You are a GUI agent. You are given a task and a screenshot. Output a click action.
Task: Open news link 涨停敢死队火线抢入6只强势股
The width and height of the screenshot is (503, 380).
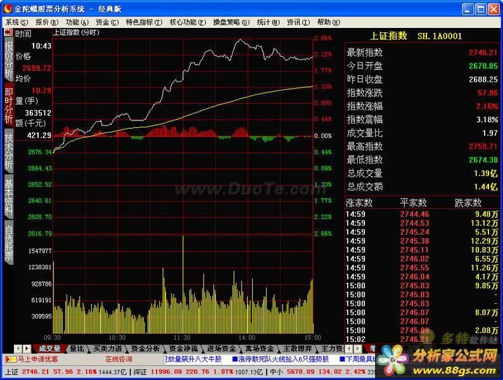281,360
